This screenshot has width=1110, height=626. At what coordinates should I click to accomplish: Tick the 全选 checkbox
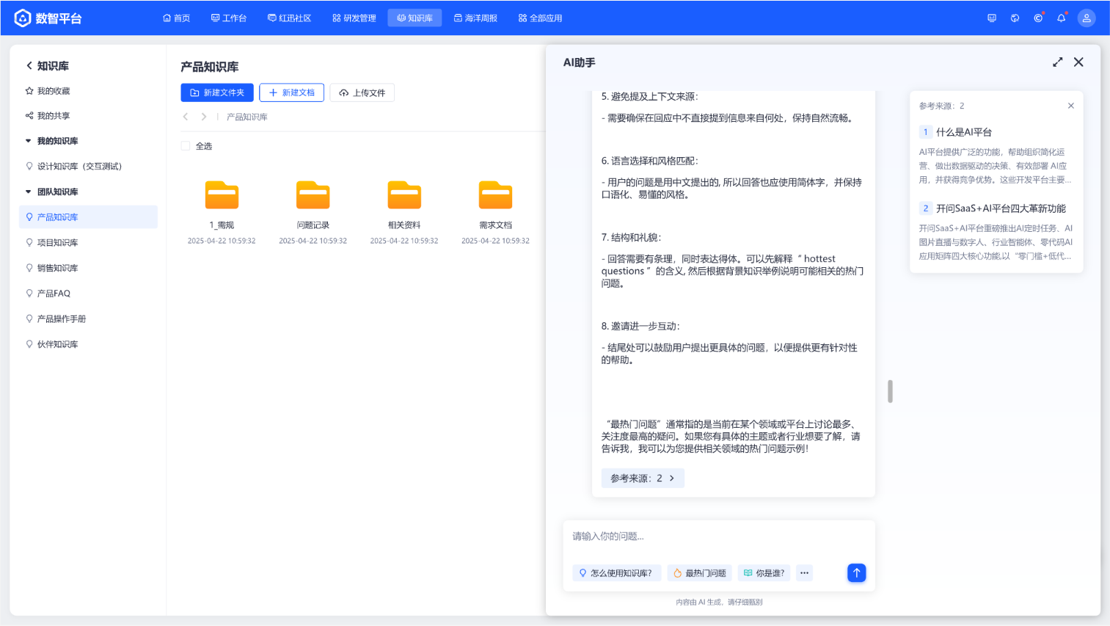[186, 146]
